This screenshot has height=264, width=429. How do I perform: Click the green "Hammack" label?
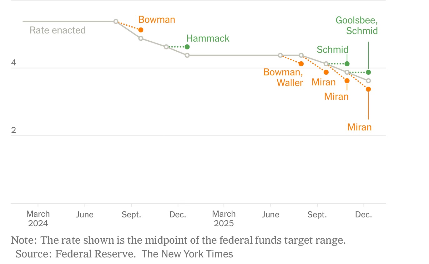point(208,38)
